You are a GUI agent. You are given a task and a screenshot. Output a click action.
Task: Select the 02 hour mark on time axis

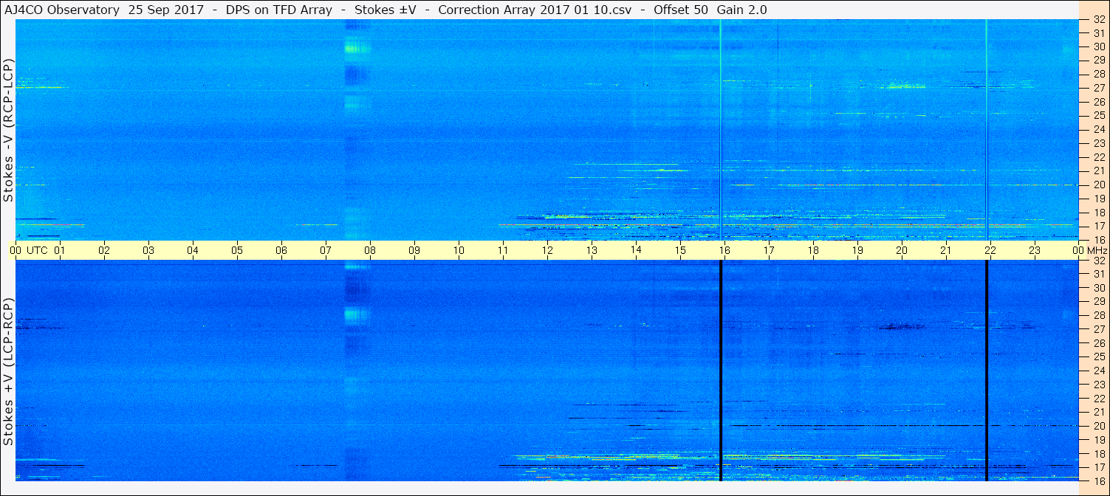coord(104,250)
